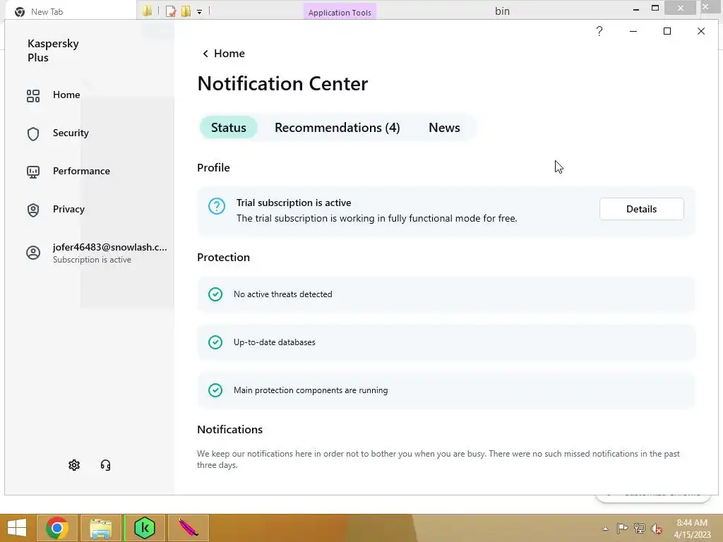Open File Explorer from the taskbar
The image size is (723, 542).
(x=100, y=528)
